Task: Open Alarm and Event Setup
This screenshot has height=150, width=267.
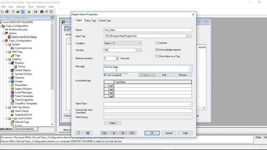Action: pos(24,37)
